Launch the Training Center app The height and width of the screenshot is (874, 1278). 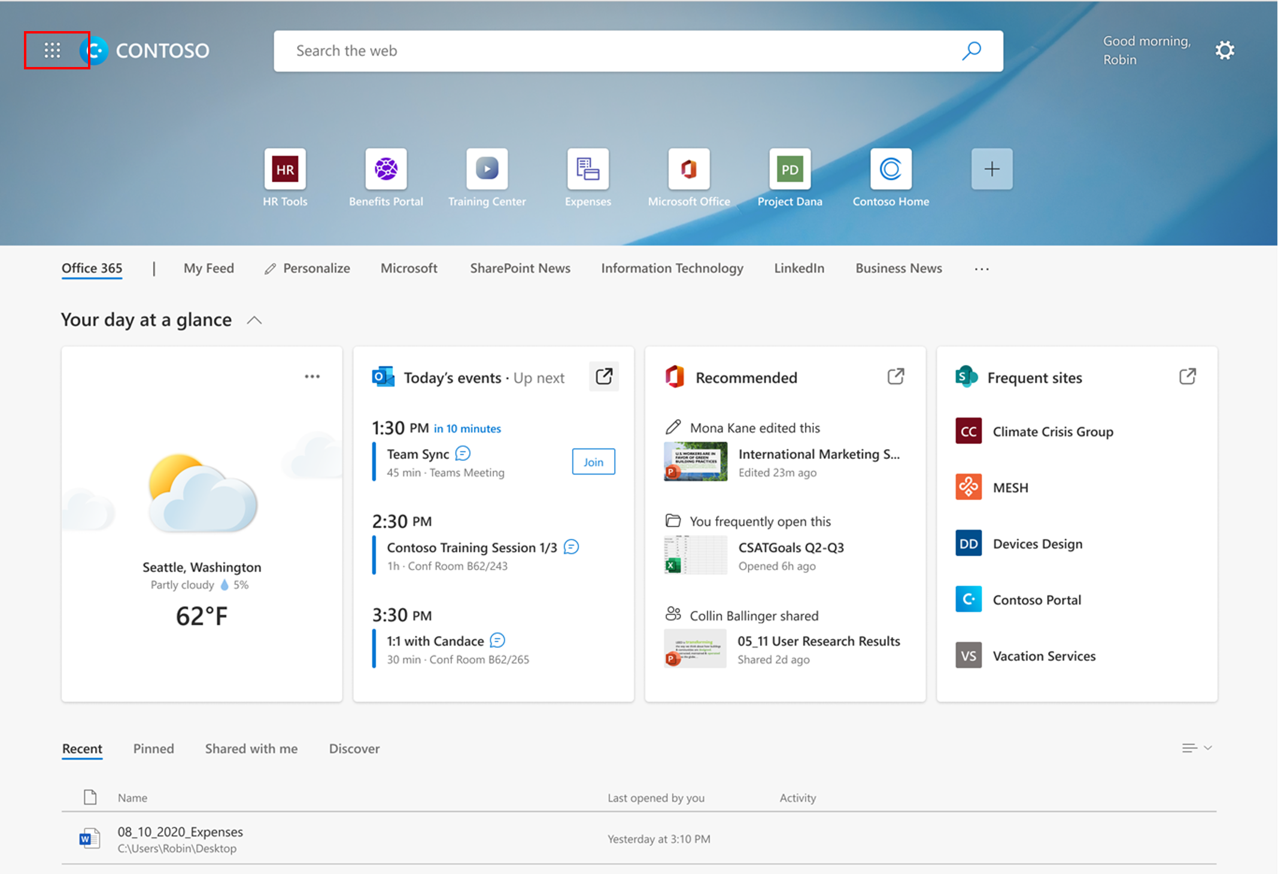(x=487, y=169)
